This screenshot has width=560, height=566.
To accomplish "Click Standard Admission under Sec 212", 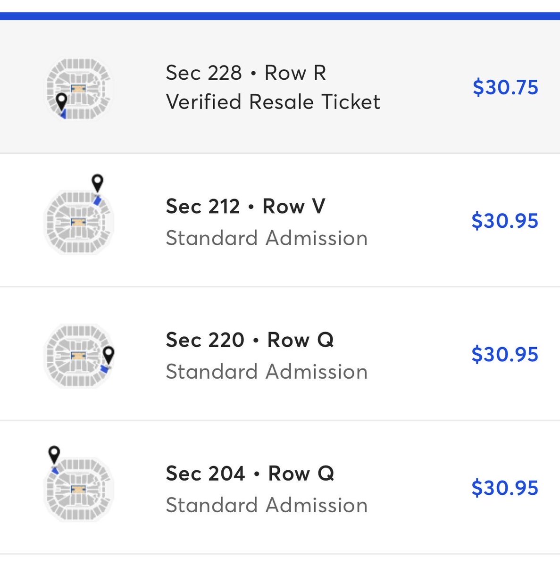I will [267, 238].
